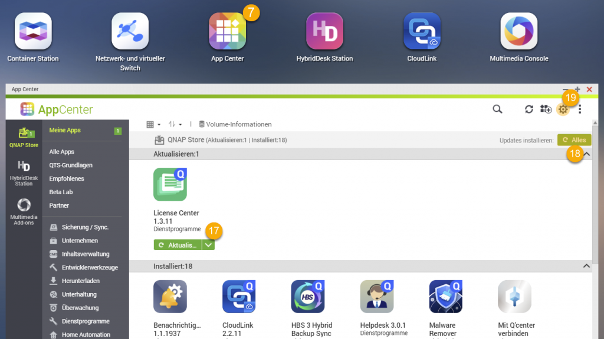Click the Malware Remover app icon
Screen dimensions: 604x339
[446, 297]
